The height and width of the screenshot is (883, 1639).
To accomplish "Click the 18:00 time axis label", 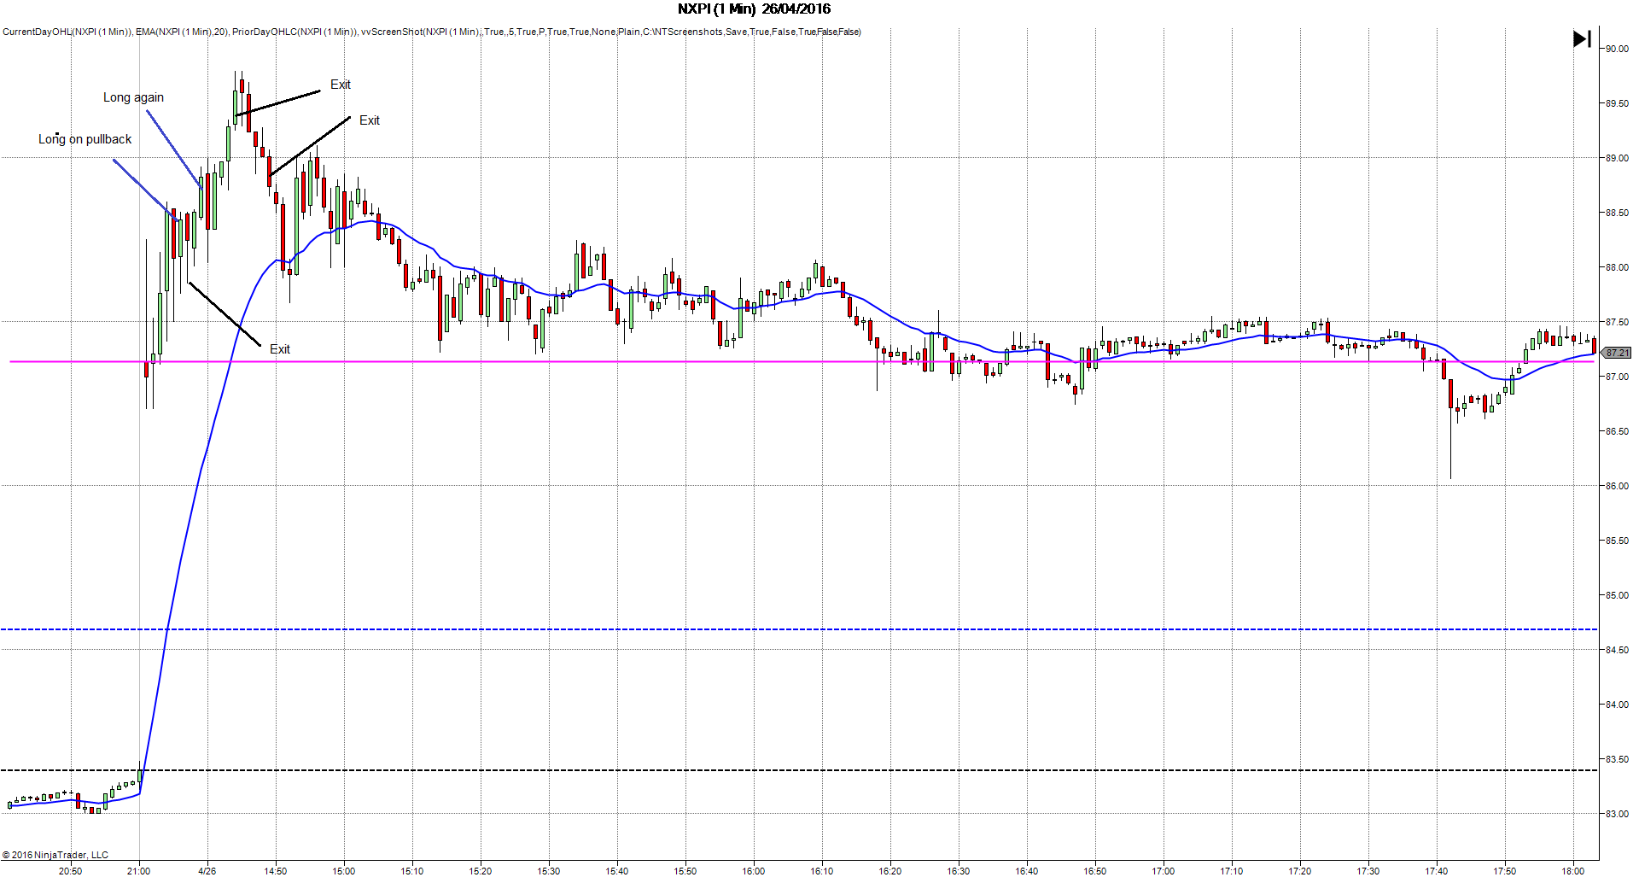I will point(1573,871).
